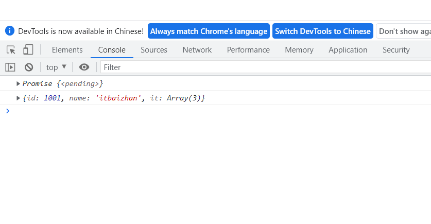The height and width of the screenshot is (224, 431).
Task: Activate the inspect element picker icon
Action: pos(11,50)
